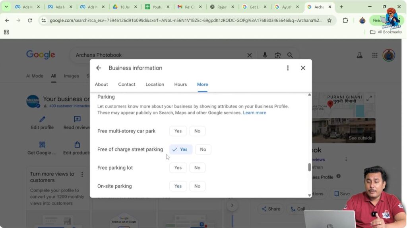Choose No for Free multi-storey car park
Screen dimensions: 407x228
197,131
